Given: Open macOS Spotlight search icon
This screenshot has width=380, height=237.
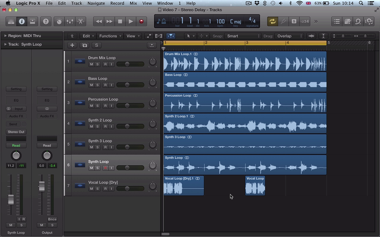Looking at the screenshot, I should pyautogui.click(x=361, y=3).
